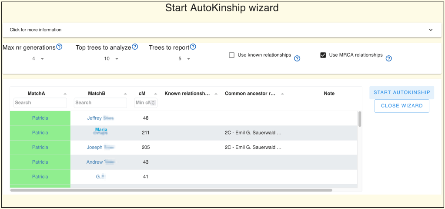Uncheck the Use MRCA relationships checkbox
This screenshot has width=445, height=209.
tap(323, 55)
